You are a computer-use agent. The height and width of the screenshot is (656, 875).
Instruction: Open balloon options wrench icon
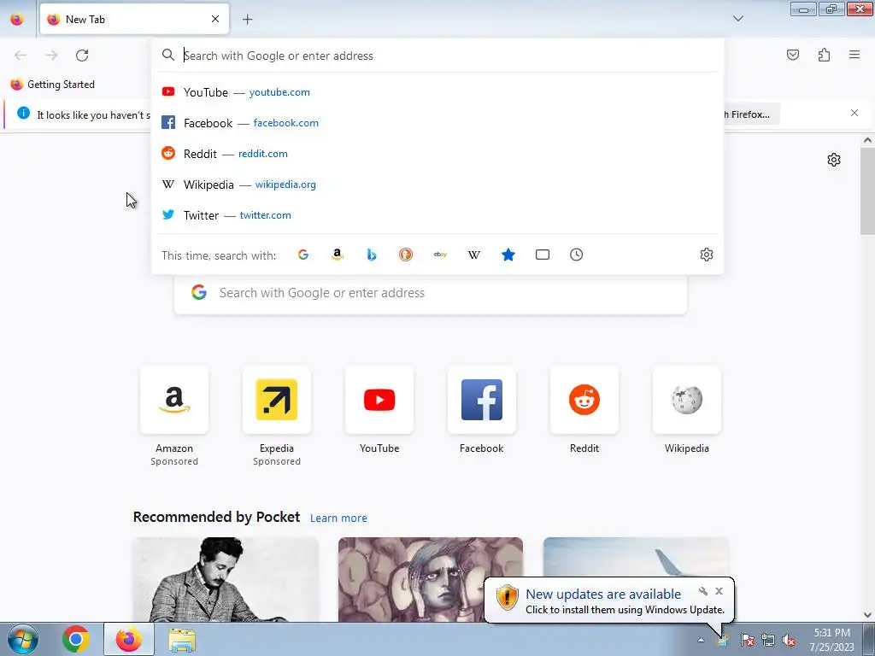703,591
